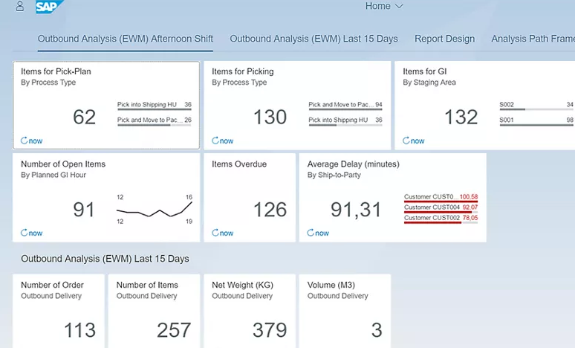Viewport: 575px width, 348px height.
Task: Open the Analysis Path Framework tab
Action: [533, 39]
